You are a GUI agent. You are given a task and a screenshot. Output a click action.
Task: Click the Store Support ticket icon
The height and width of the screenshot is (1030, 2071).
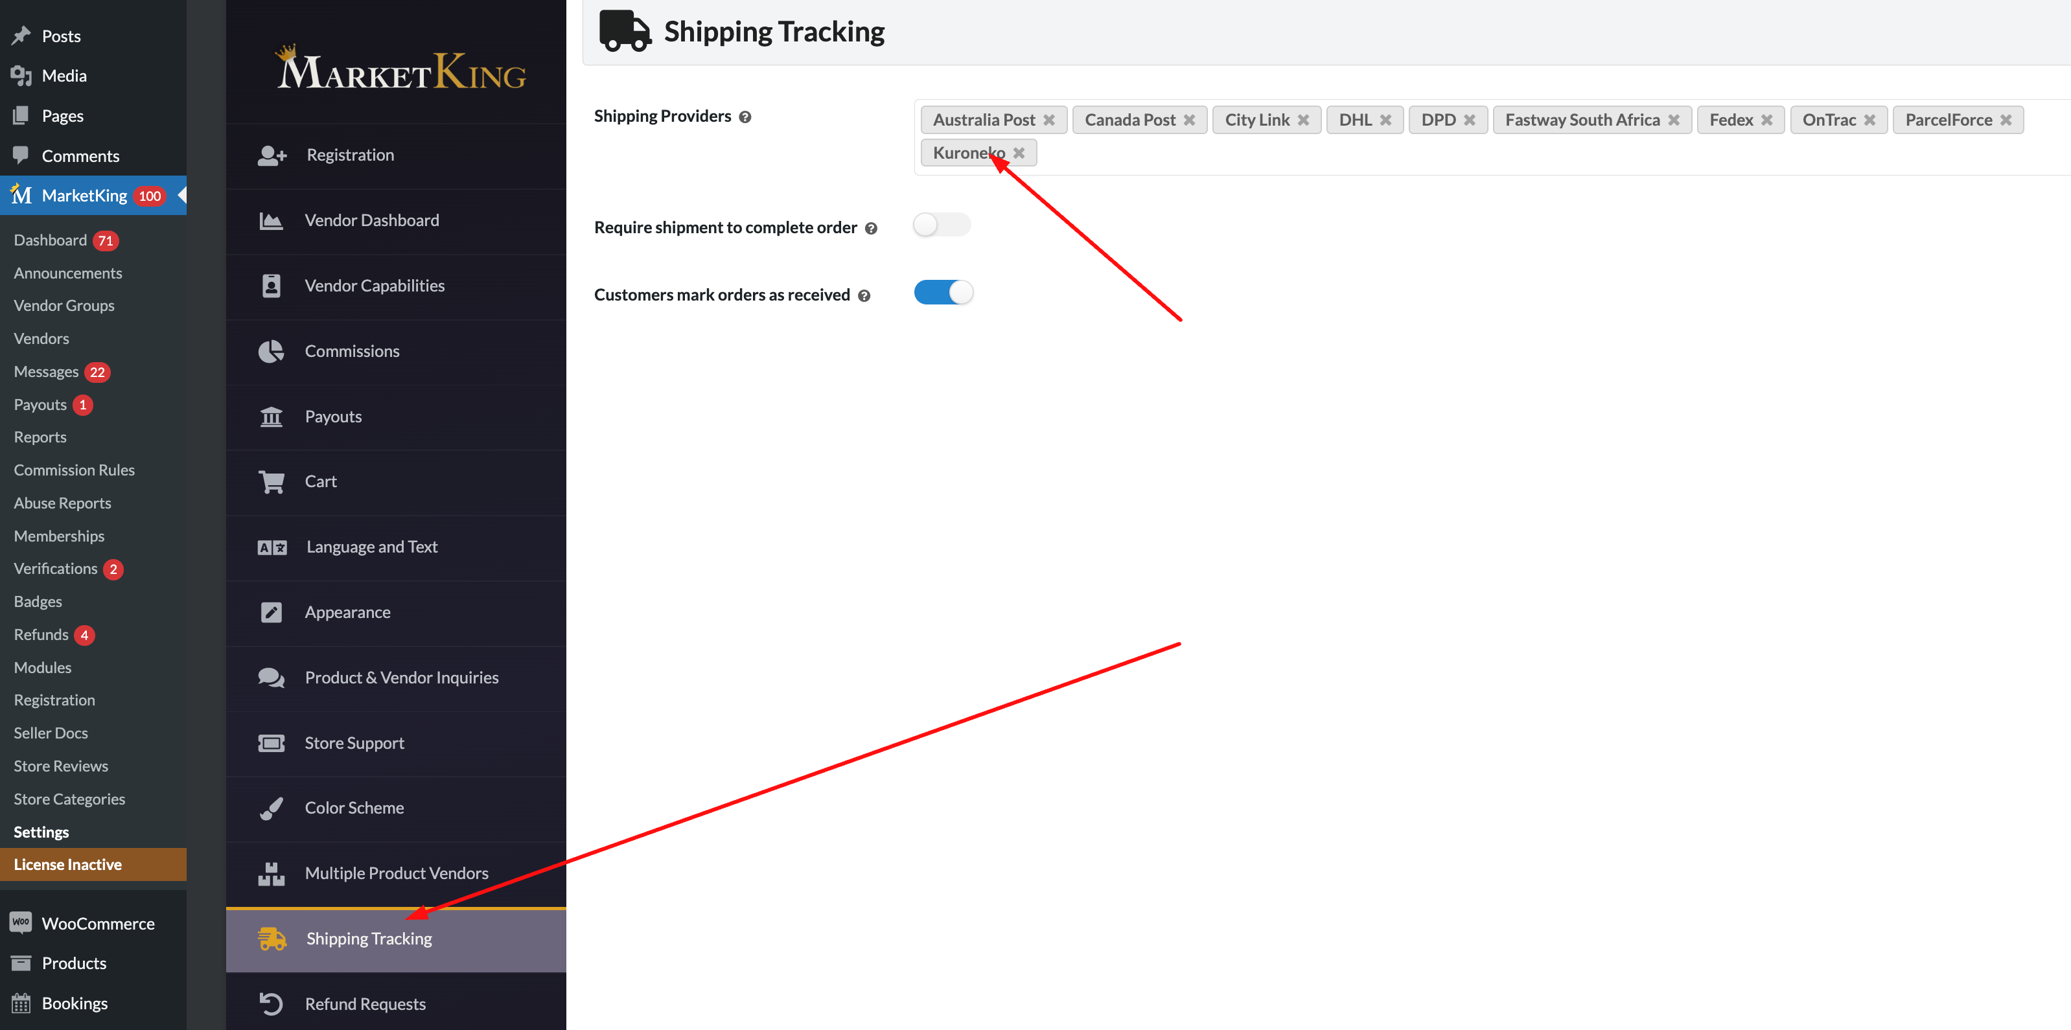coord(272,744)
